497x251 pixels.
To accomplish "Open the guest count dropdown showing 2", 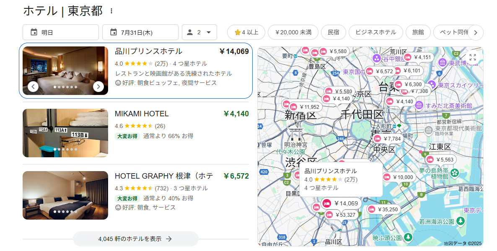I will pyautogui.click(x=199, y=32).
